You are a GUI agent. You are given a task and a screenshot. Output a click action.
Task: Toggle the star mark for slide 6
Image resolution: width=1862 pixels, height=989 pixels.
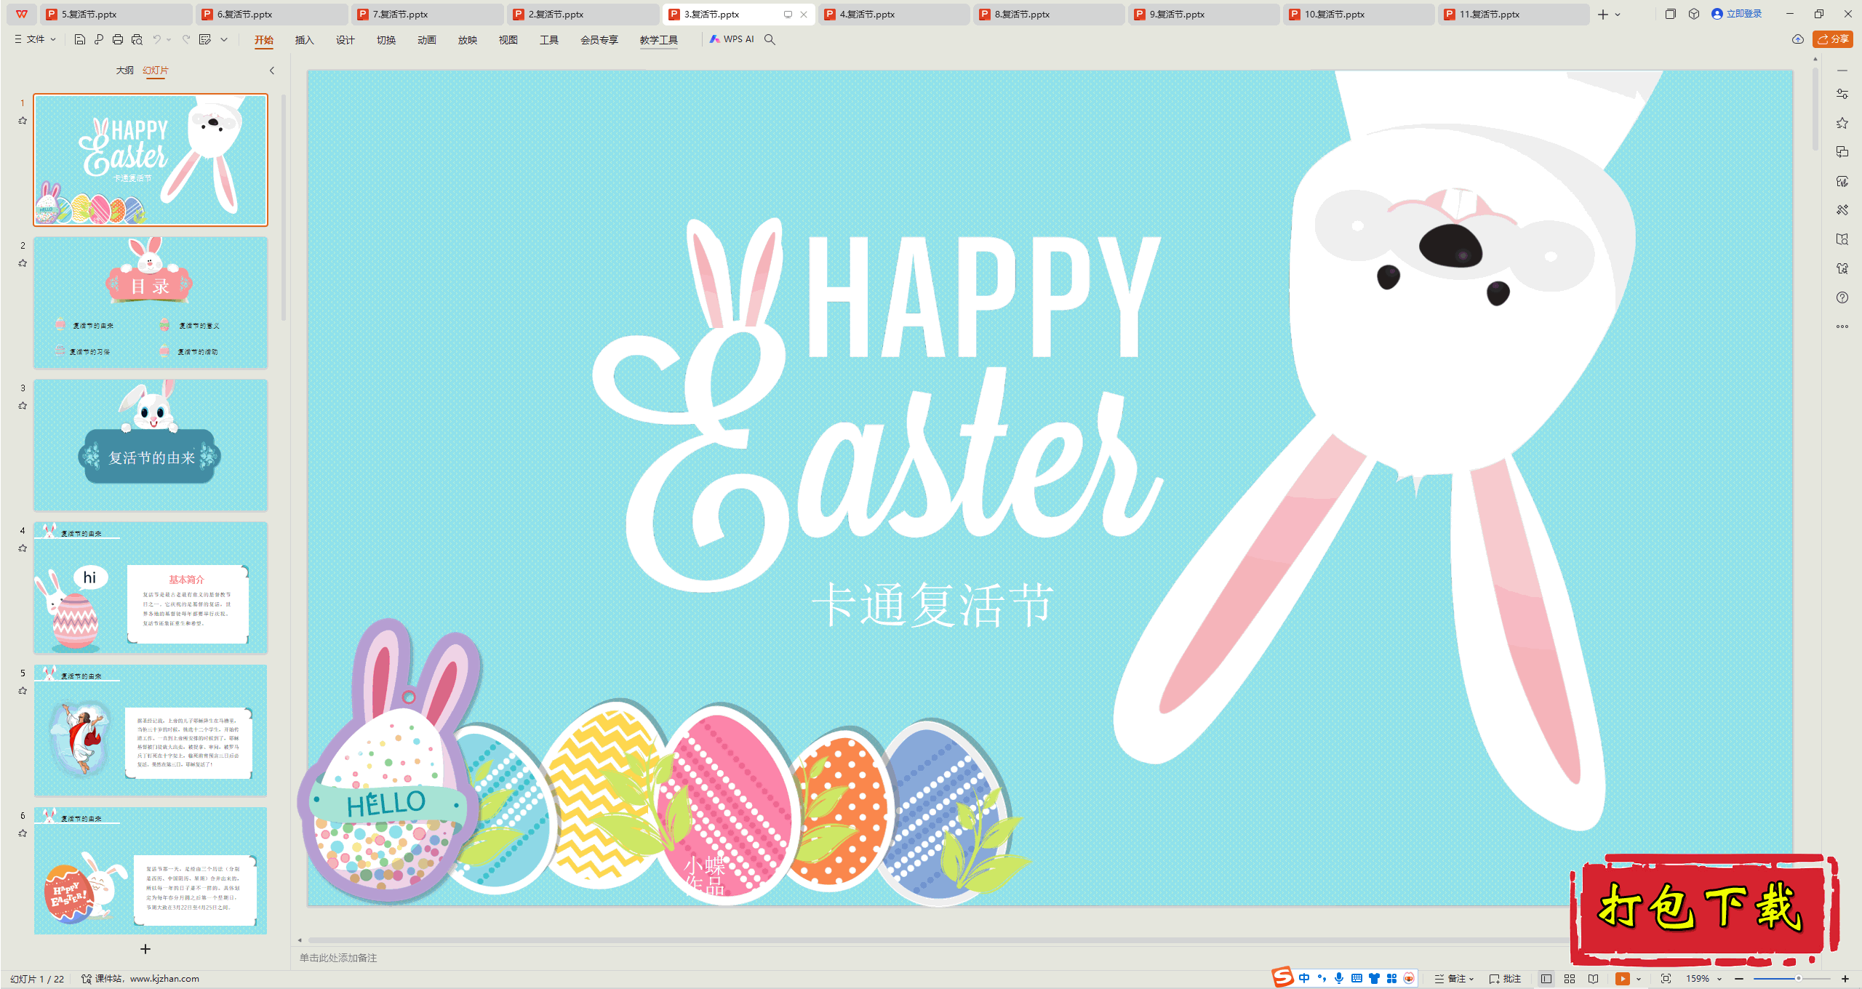(23, 833)
